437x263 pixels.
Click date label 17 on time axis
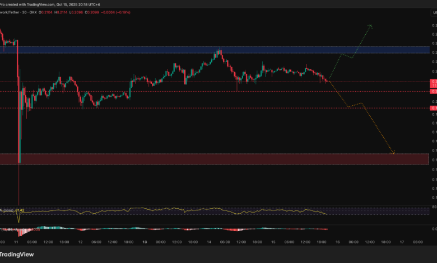pos(401,241)
